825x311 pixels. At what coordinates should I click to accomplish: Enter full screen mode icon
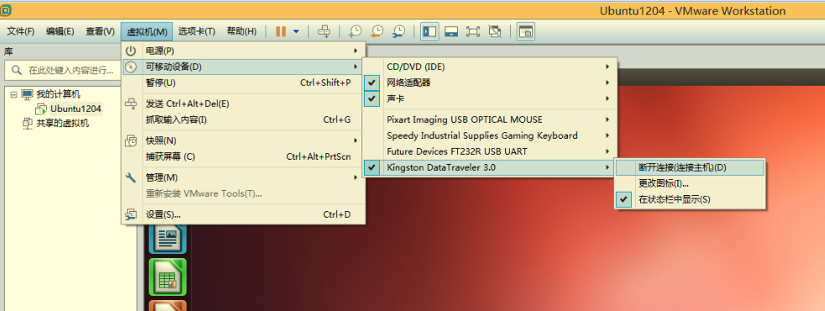click(x=472, y=32)
